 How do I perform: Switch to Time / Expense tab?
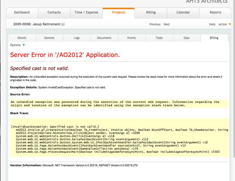87,13
